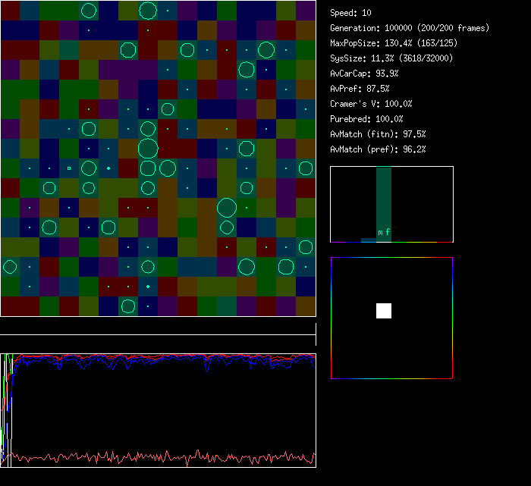This screenshot has height=486, width=531.
Task: Click the Speed: 10 readout
Action: [351, 13]
